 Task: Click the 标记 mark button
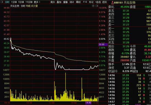[x=91, y=2]
